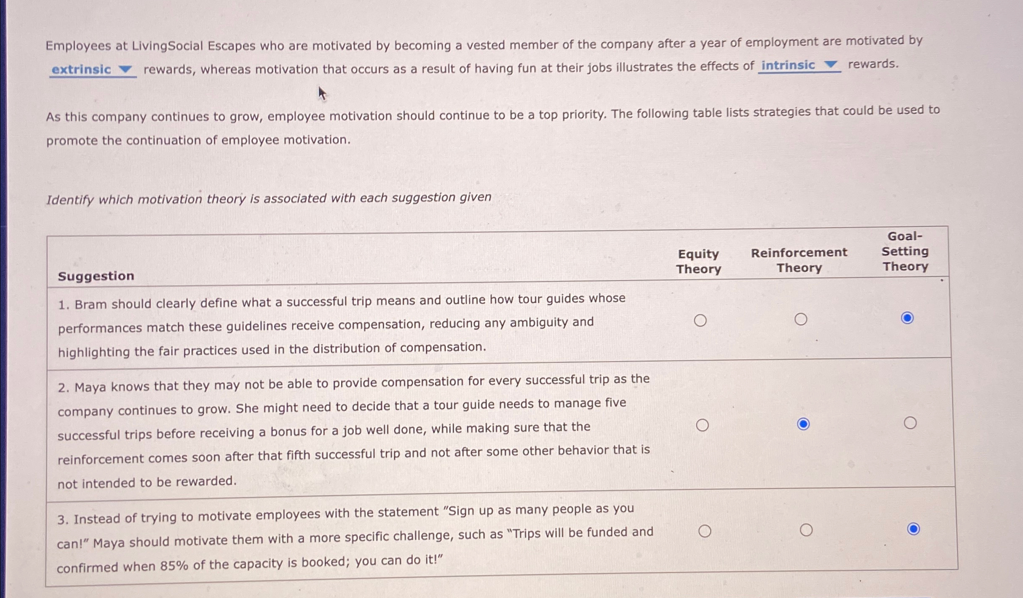Select Equity Theory for suggestion 2
The height and width of the screenshot is (598, 1023).
pyautogui.click(x=702, y=425)
